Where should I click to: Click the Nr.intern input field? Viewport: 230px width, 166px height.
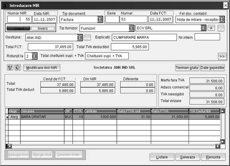click(x=207, y=37)
